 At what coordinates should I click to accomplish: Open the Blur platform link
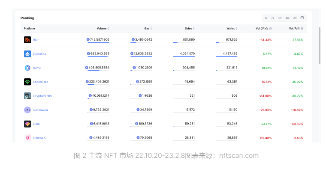pos(36,40)
